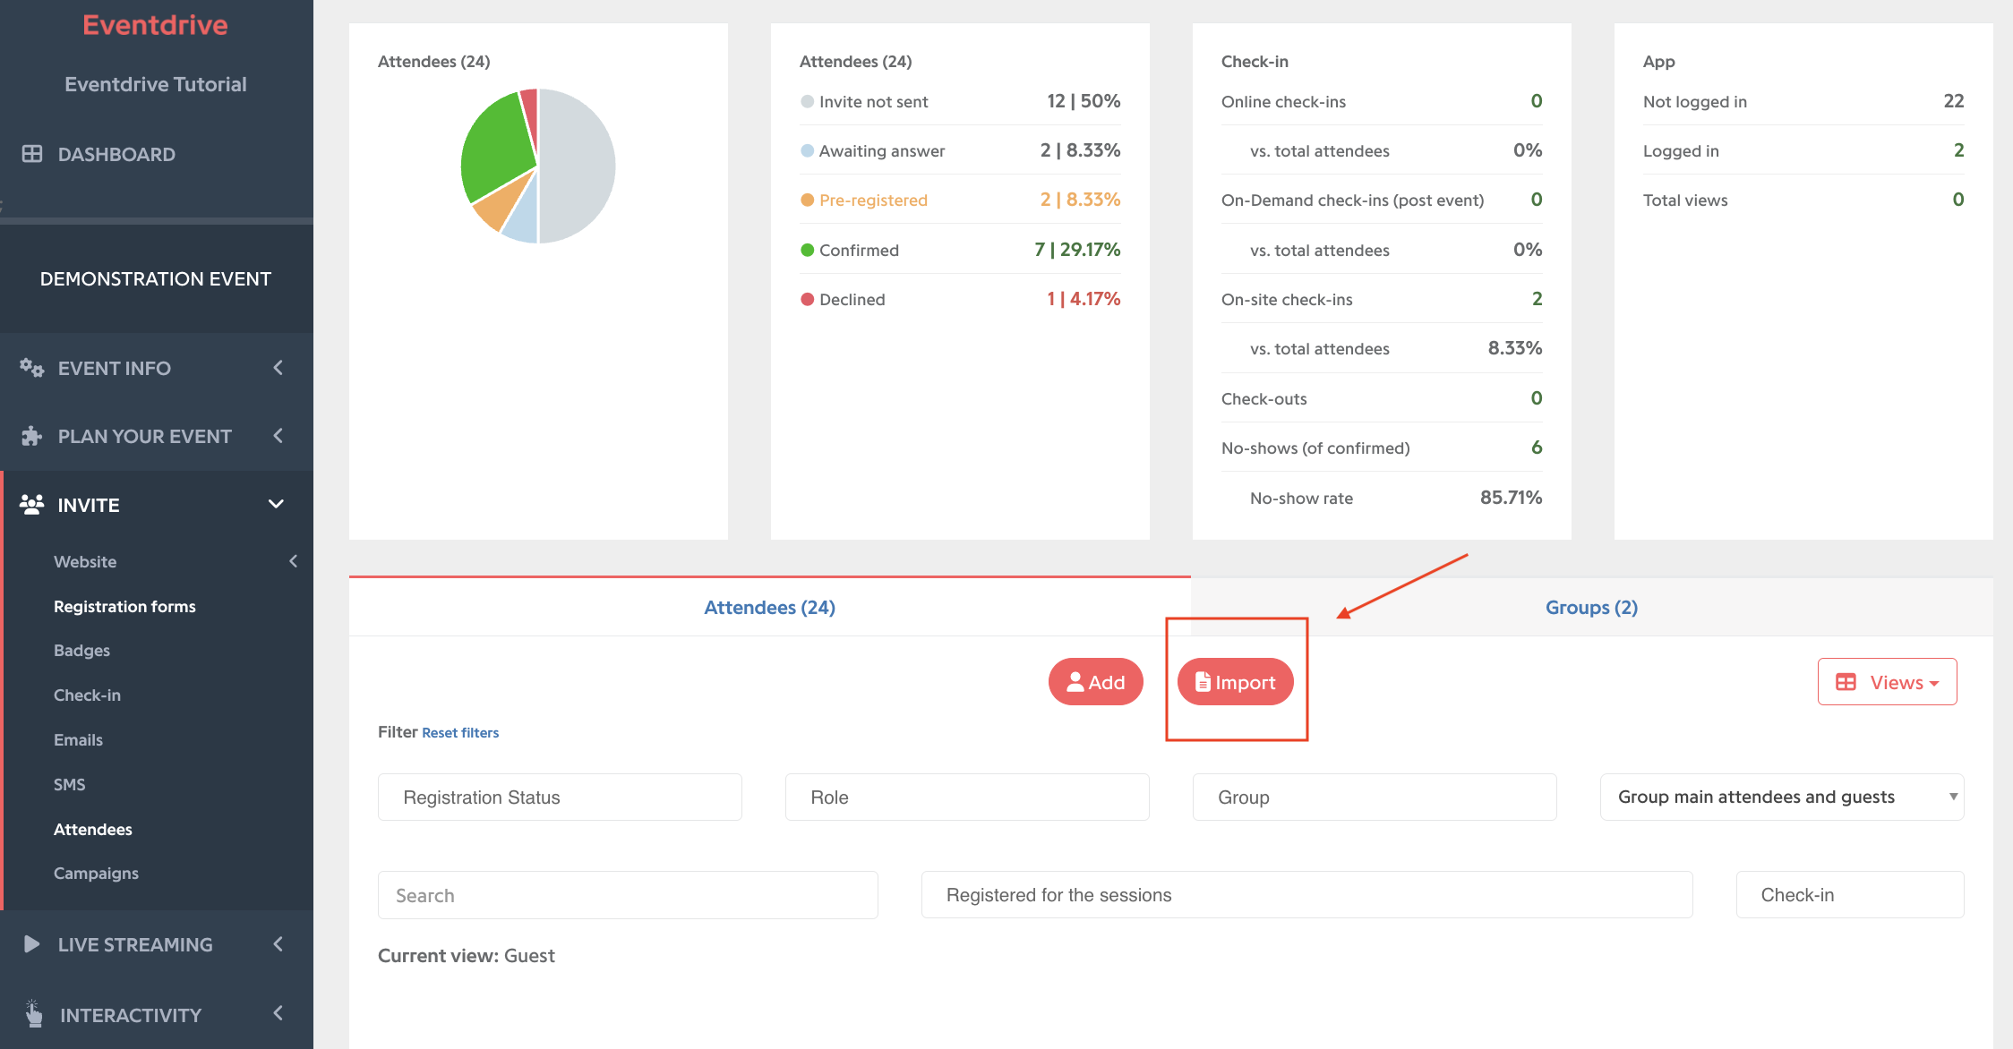This screenshot has height=1049, width=2013.
Task: Expand the Event Info sidebar section
Action: (157, 368)
